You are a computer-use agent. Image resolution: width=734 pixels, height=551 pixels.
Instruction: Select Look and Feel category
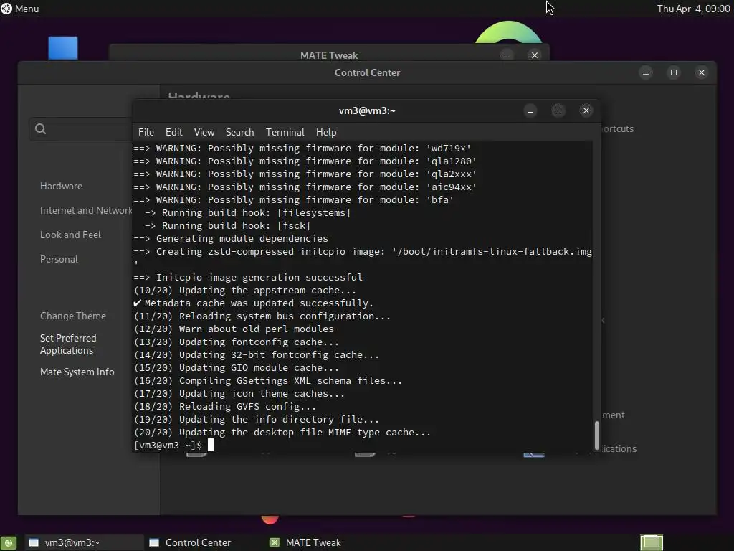point(71,235)
